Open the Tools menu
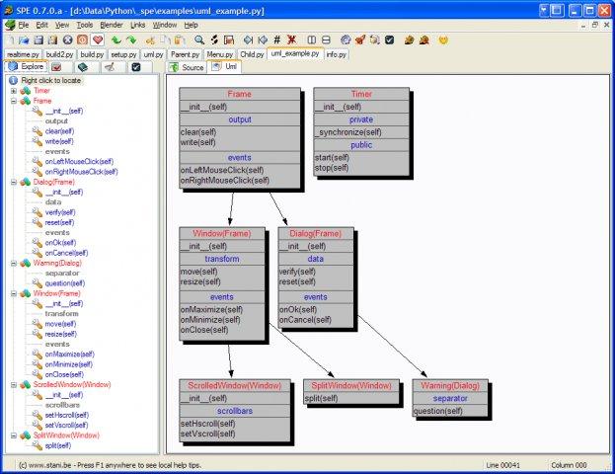Screen dimensions: 615x474 pyautogui.click(x=85, y=24)
